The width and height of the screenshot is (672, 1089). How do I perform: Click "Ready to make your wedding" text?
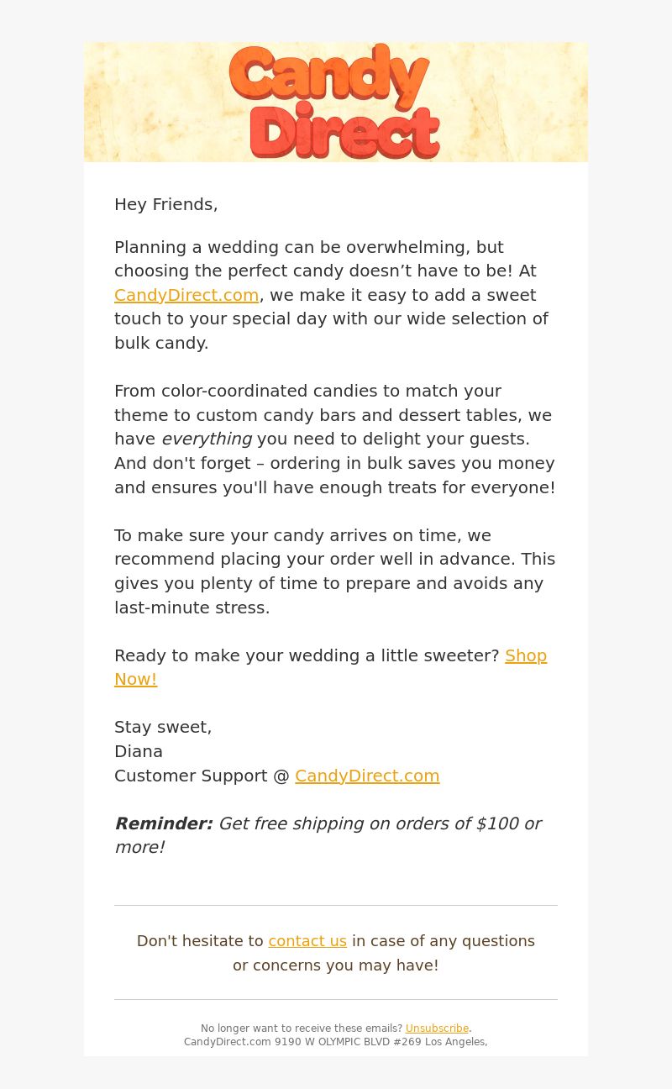click(307, 655)
